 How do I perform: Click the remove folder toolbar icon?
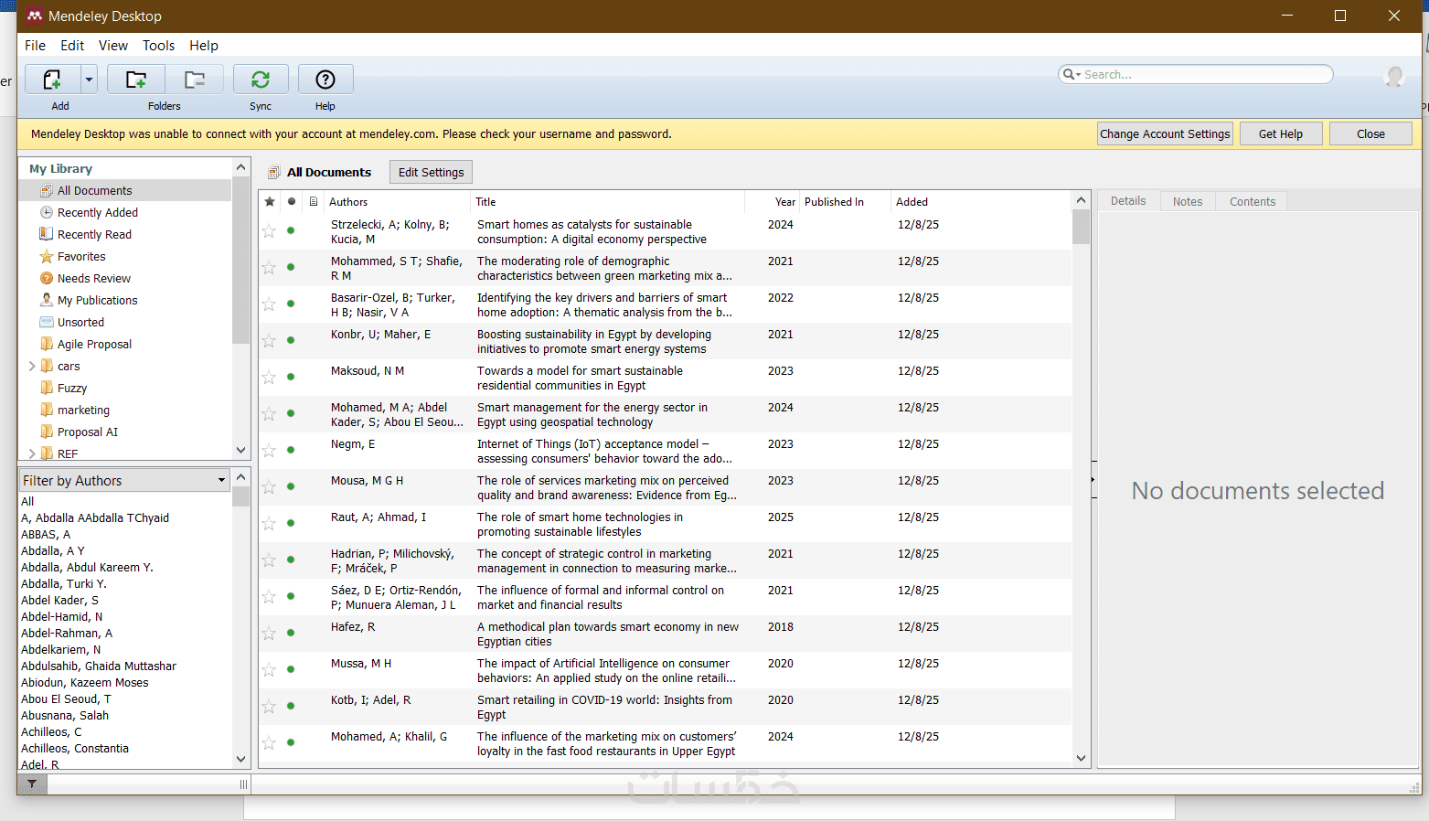coord(194,80)
